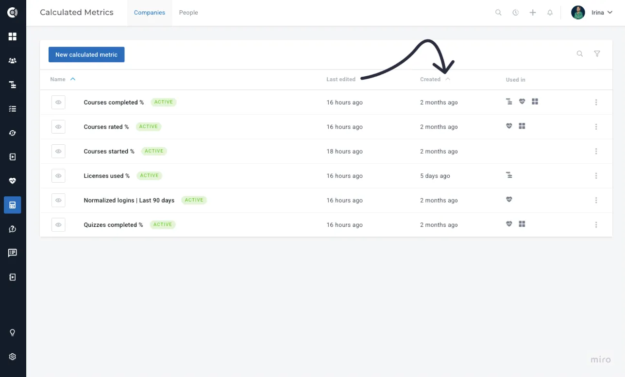Click grid icon in Courses completed % row
This screenshot has width=625, height=377.
[535, 102]
